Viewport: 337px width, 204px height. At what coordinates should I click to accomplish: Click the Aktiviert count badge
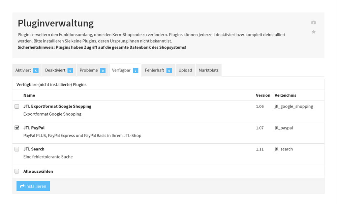[36, 70]
